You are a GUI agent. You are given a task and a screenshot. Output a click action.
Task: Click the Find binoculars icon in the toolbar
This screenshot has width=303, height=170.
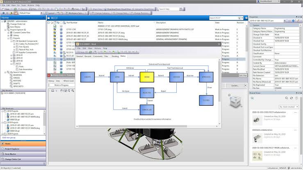[73, 9]
